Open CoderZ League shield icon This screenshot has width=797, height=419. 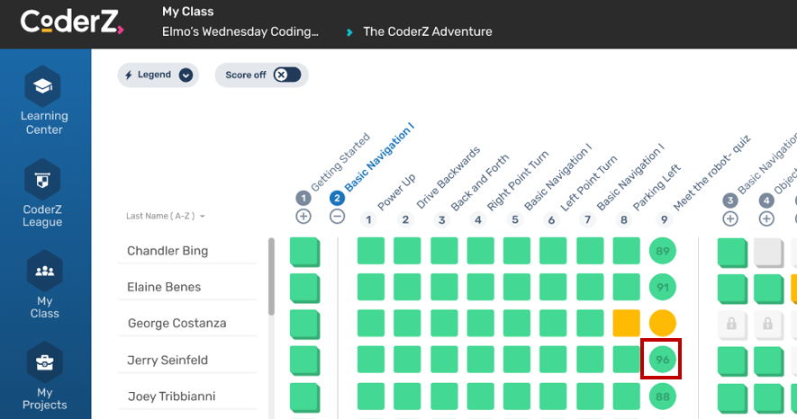[42, 180]
